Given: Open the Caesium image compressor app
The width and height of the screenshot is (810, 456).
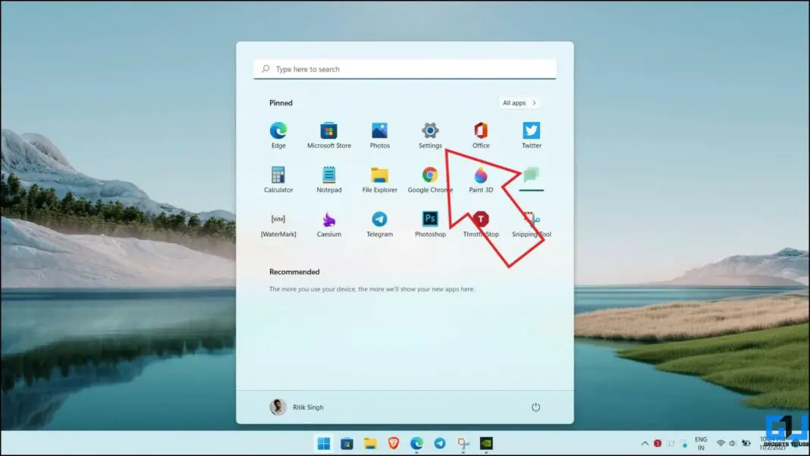Looking at the screenshot, I should 328,222.
